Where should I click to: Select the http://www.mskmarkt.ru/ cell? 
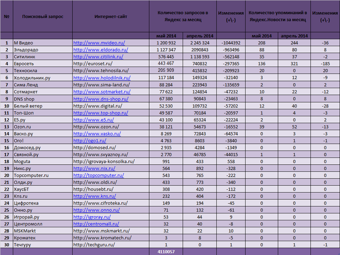(x=111, y=230)
